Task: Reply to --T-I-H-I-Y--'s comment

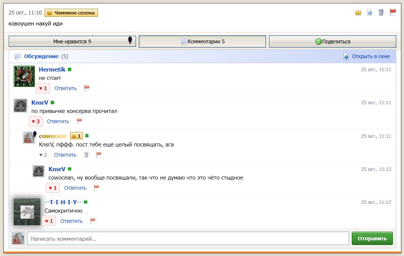Action: tap(71, 221)
